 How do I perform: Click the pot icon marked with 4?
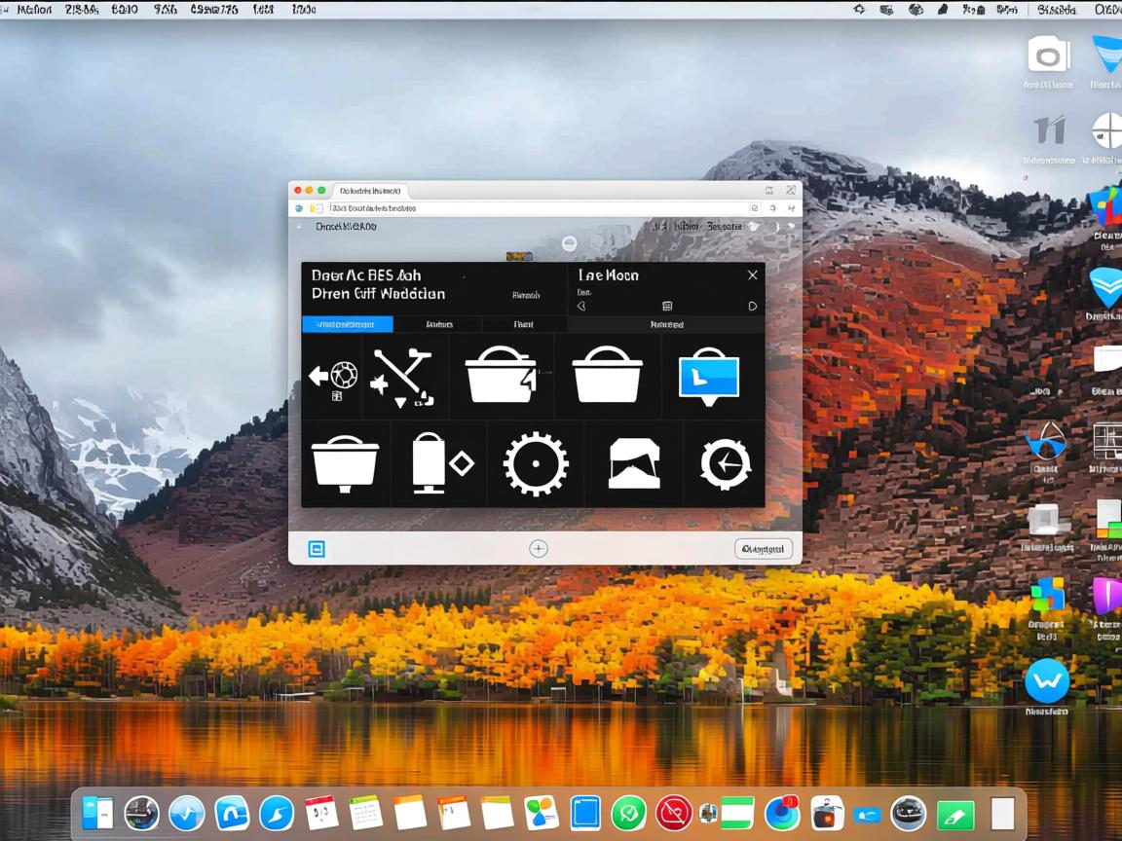click(502, 376)
